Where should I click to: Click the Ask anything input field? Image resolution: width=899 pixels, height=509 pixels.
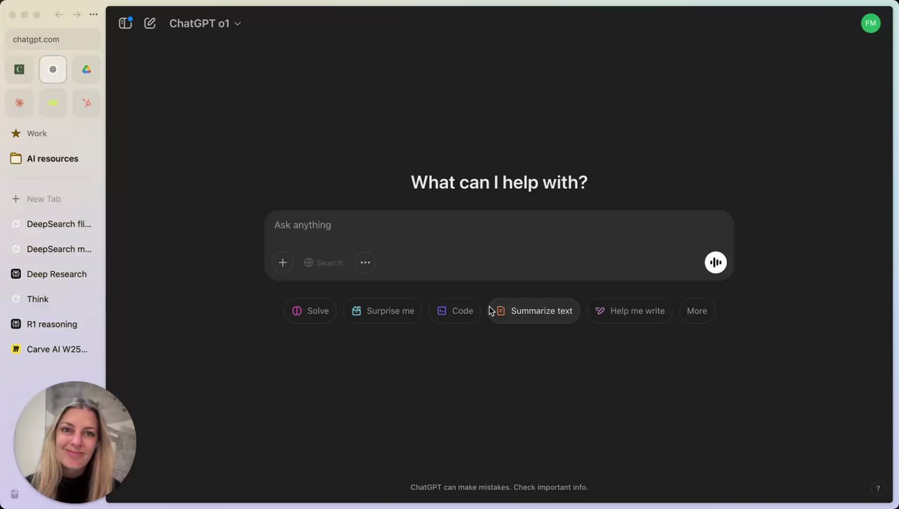(x=499, y=225)
